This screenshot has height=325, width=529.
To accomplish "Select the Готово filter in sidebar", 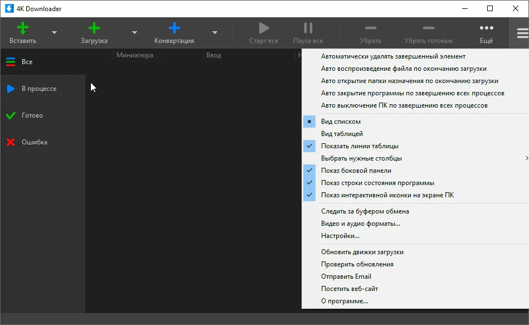I will 43,115.
